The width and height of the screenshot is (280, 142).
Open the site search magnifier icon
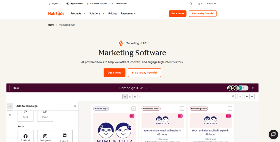pos(191,4)
